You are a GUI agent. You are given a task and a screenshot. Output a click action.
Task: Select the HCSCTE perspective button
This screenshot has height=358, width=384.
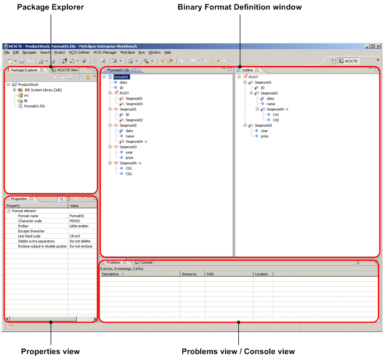349,61
